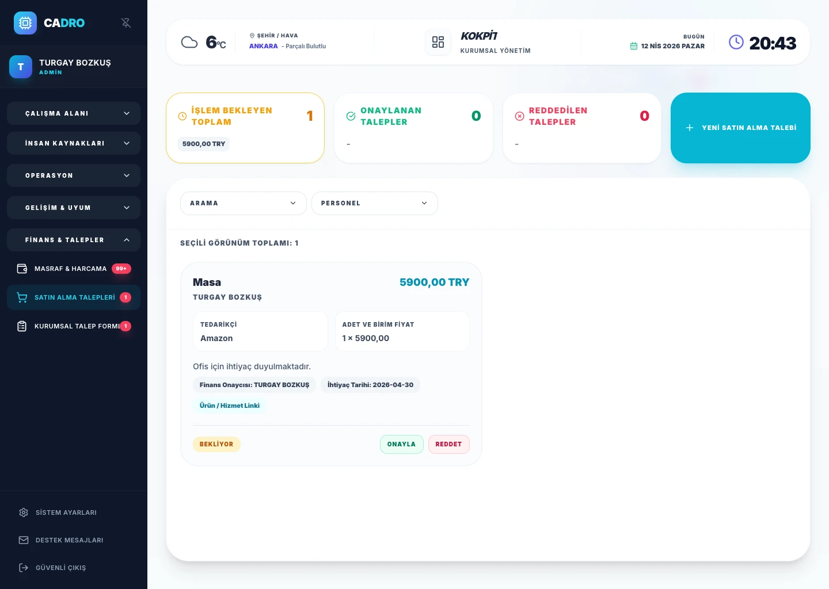The height and width of the screenshot is (589, 829).
Task: Expand the Operasyon menu
Action: (x=74, y=175)
